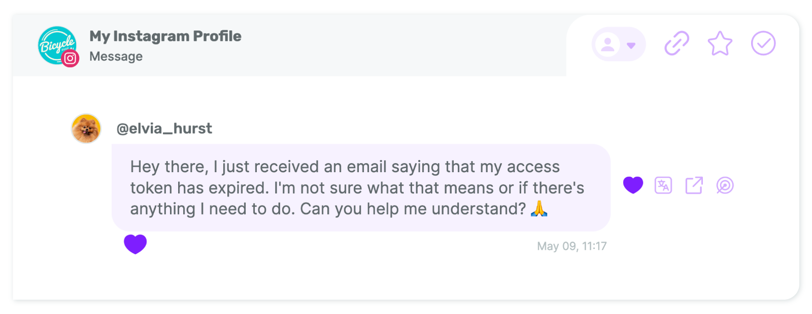This screenshot has height=314, width=812.
Task: Click the message bubble text
Action: coord(361,188)
